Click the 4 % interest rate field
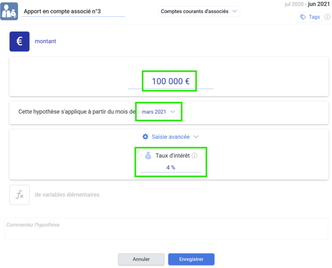332x268 pixels. click(170, 167)
